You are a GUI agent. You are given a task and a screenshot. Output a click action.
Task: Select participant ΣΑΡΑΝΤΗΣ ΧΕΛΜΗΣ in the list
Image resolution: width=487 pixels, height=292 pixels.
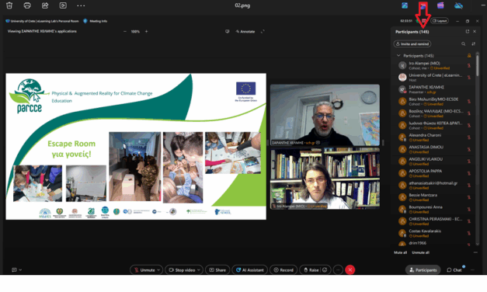(434, 89)
